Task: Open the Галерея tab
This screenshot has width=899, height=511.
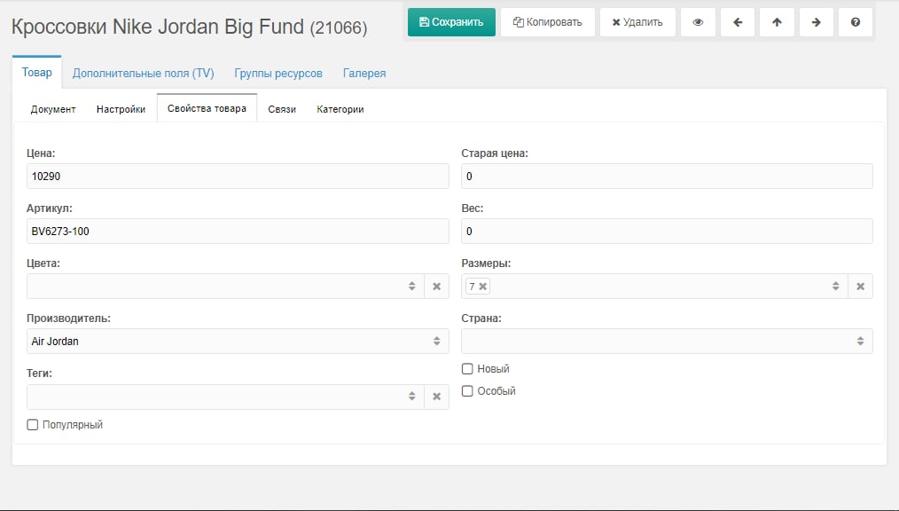Action: [364, 74]
